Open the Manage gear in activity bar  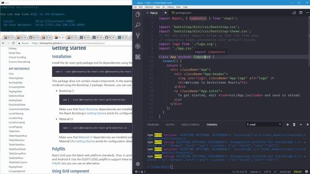(x=138, y=164)
